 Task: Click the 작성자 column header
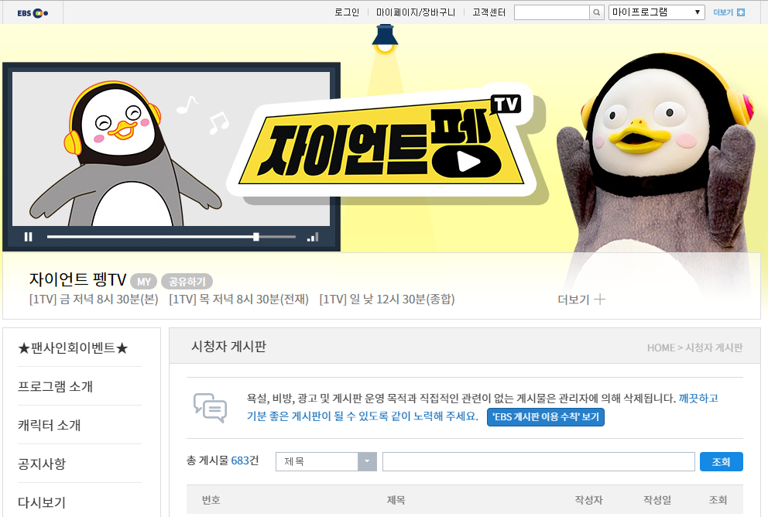coord(588,500)
